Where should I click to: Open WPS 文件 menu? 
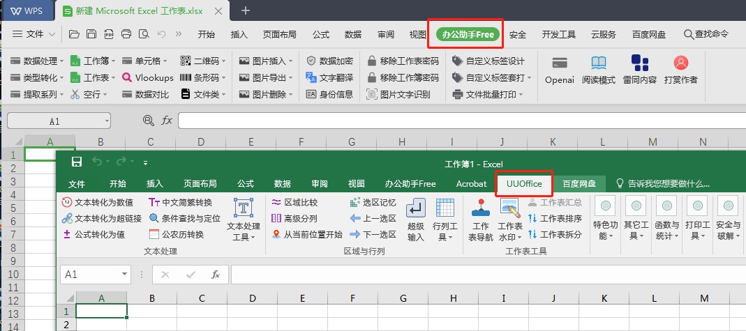[33, 33]
